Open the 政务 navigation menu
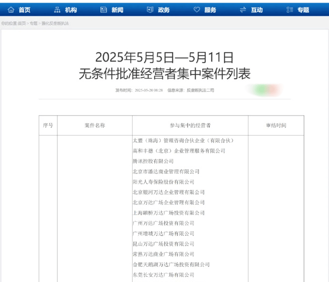The image size is (329, 282). [164, 10]
